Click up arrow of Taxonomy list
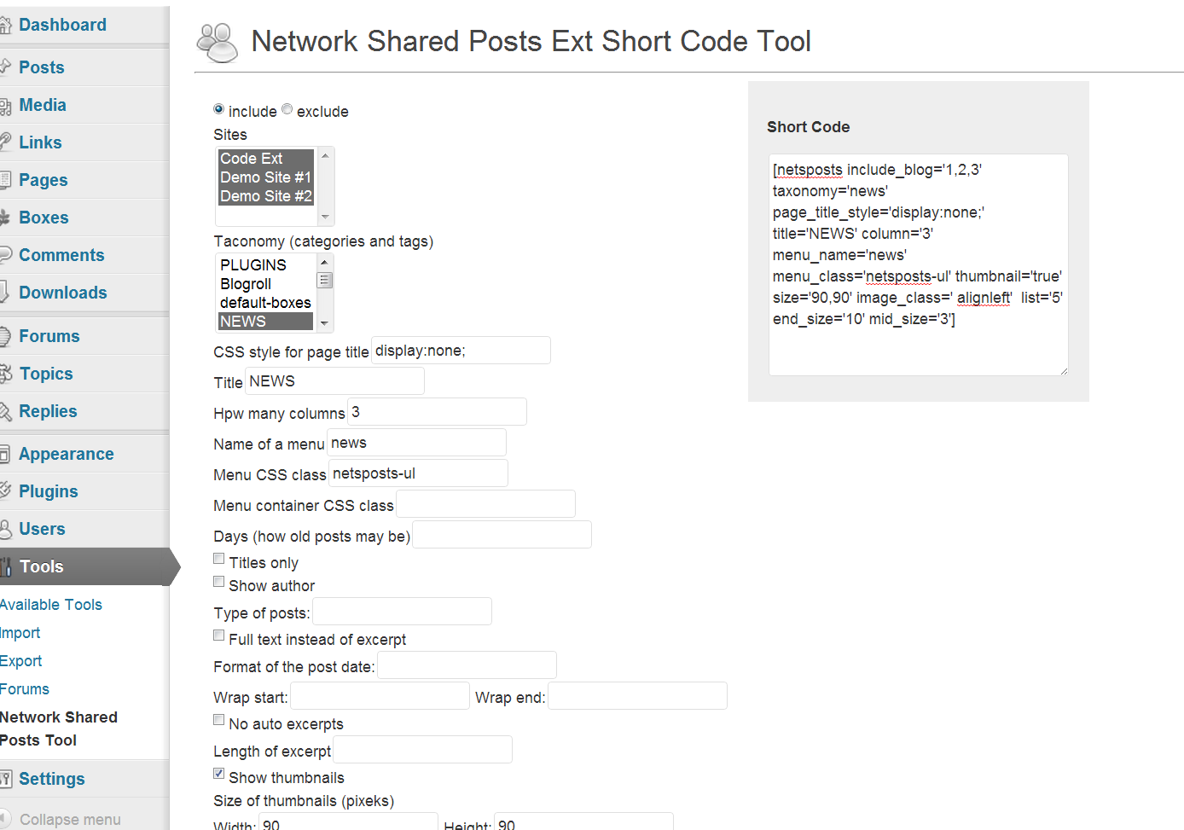This screenshot has width=1184, height=830. [x=324, y=261]
